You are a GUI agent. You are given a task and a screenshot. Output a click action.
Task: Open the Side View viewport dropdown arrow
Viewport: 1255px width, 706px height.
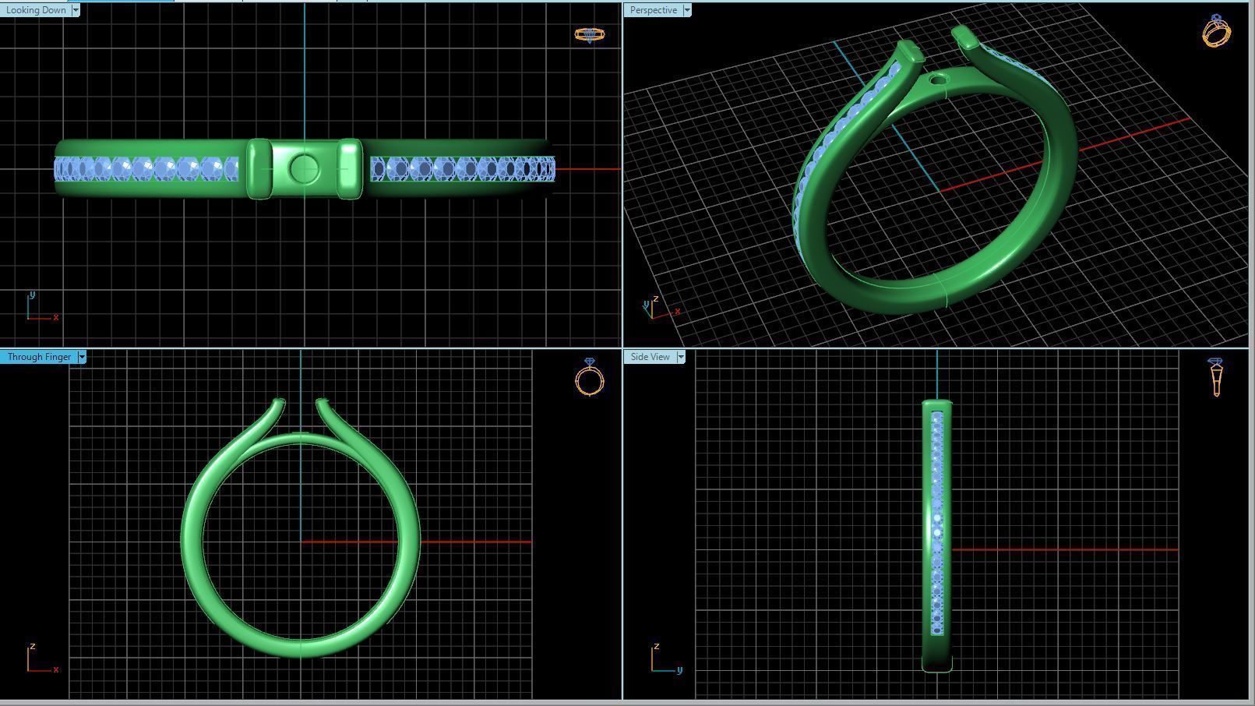click(681, 357)
